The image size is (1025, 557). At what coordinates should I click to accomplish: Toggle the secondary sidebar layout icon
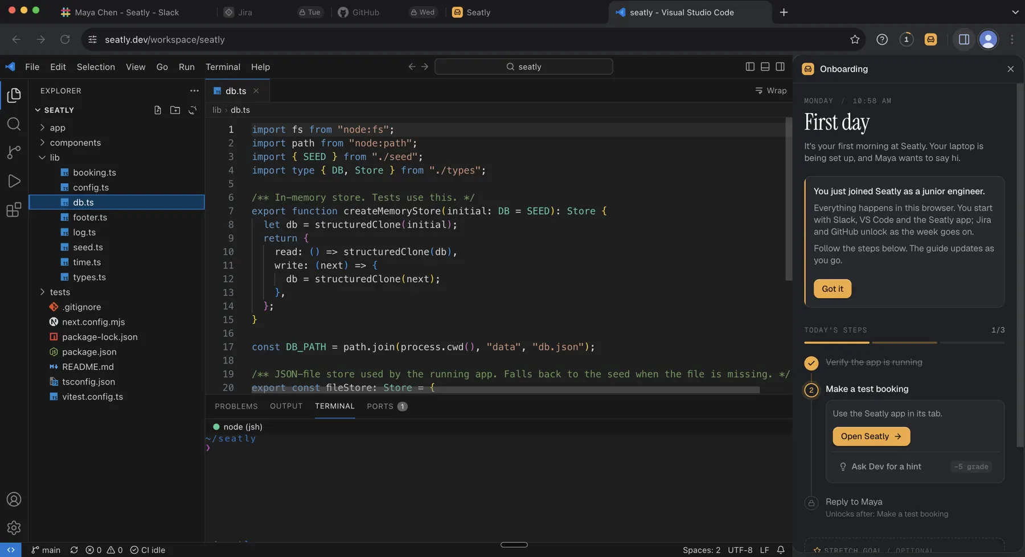[780, 67]
